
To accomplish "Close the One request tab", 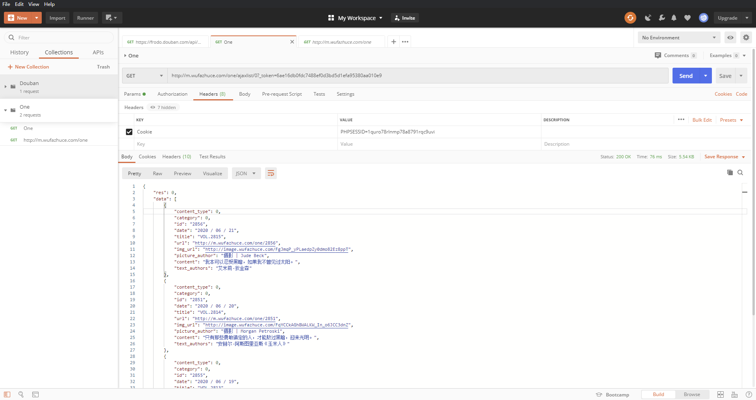I will [x=292, y=42].
